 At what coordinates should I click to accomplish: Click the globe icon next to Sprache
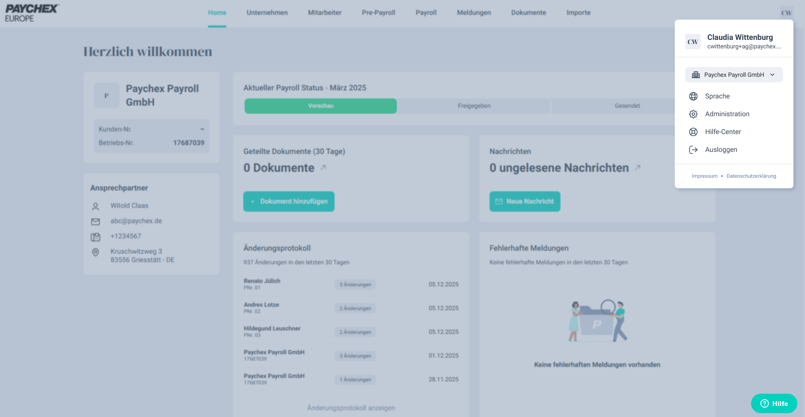[x=693, y=96]
